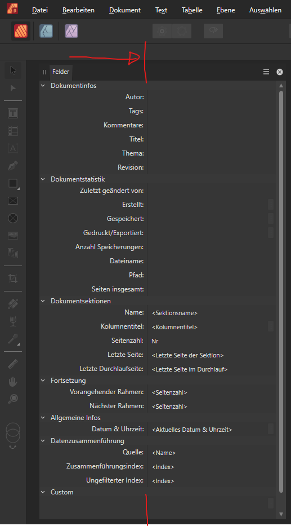Select the Zoom magnifier tool

13,399
